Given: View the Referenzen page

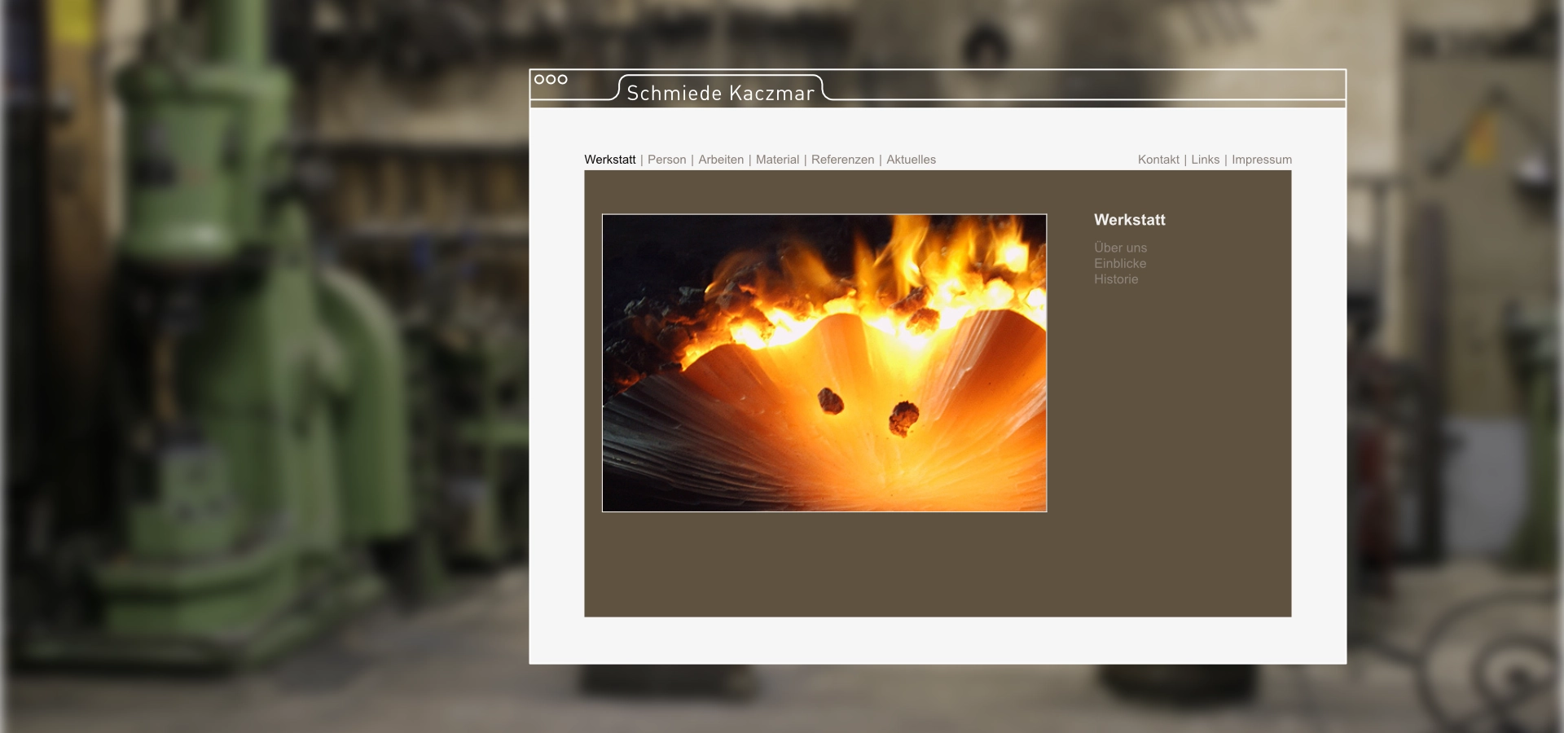Looking at the screenshot, I should pyautogui.click(x=842, y=160).
